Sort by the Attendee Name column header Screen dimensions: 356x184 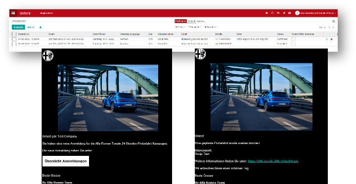[166, 34]
